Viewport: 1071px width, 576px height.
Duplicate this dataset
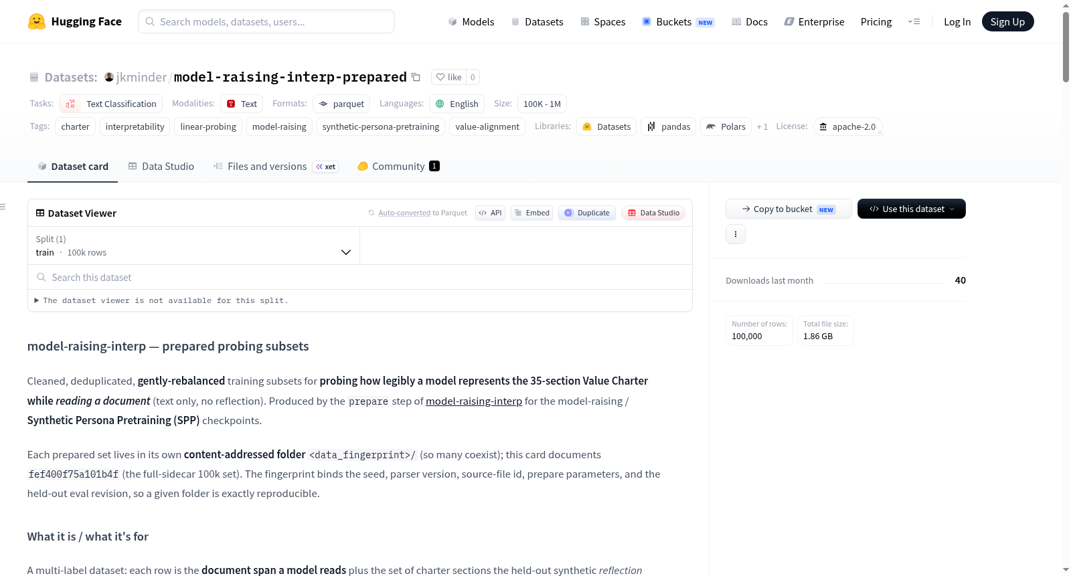click(587, 213)
